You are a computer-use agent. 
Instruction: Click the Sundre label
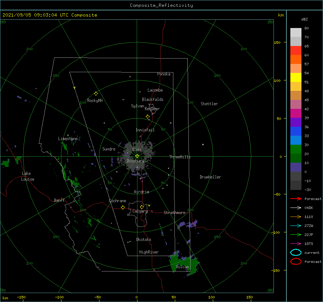(109, 149)
